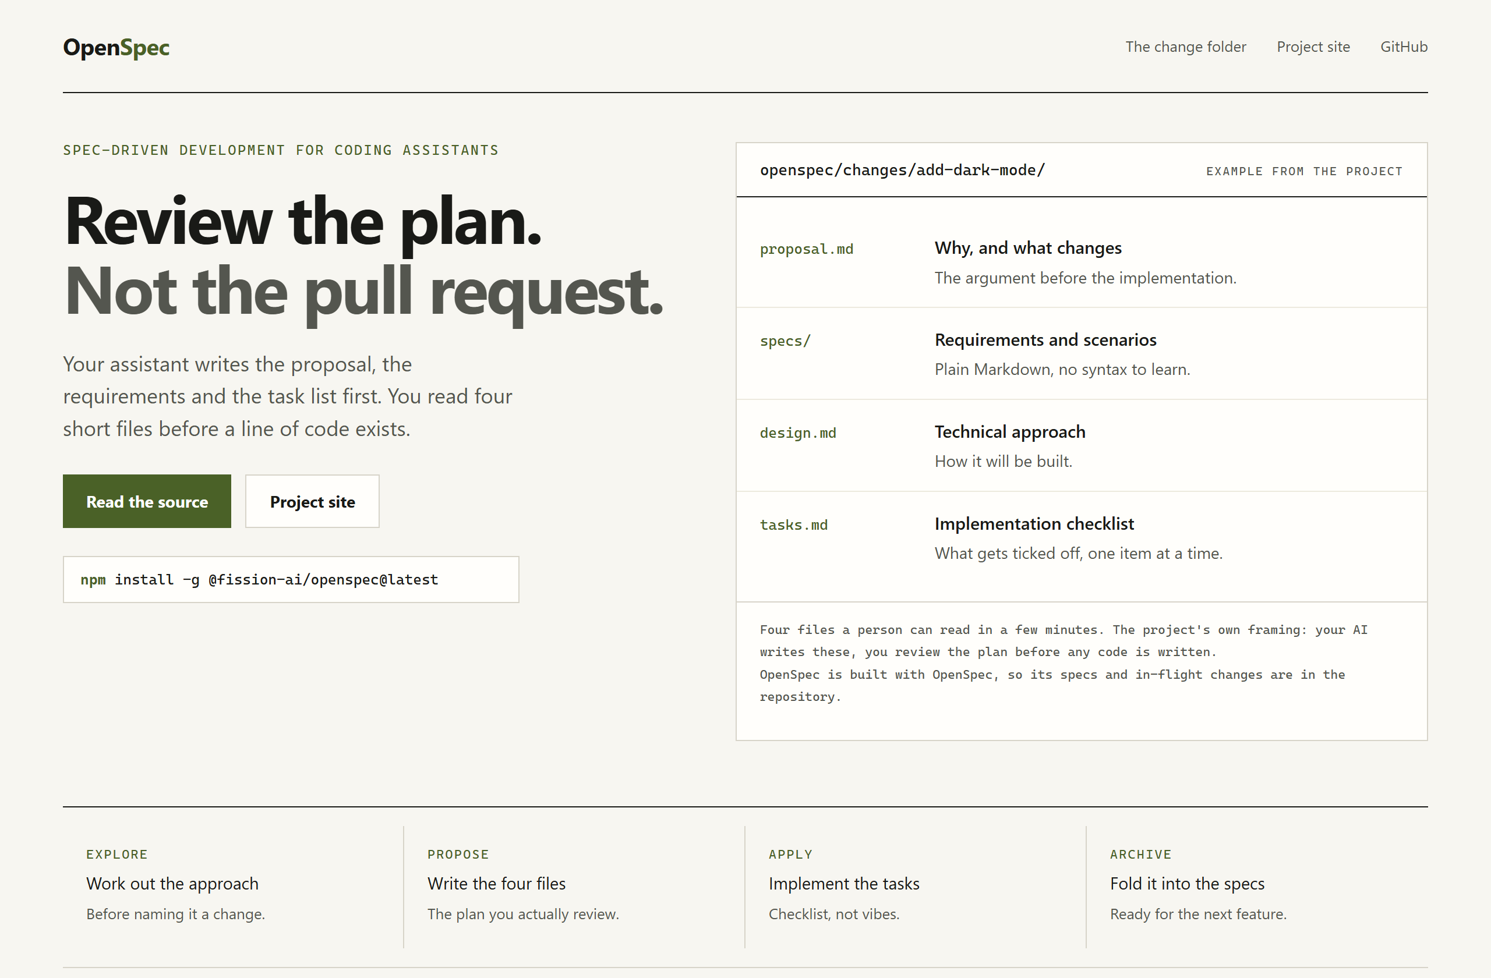Open 'The change folder' nav link
The image size is (1491, 978).
1185,47
